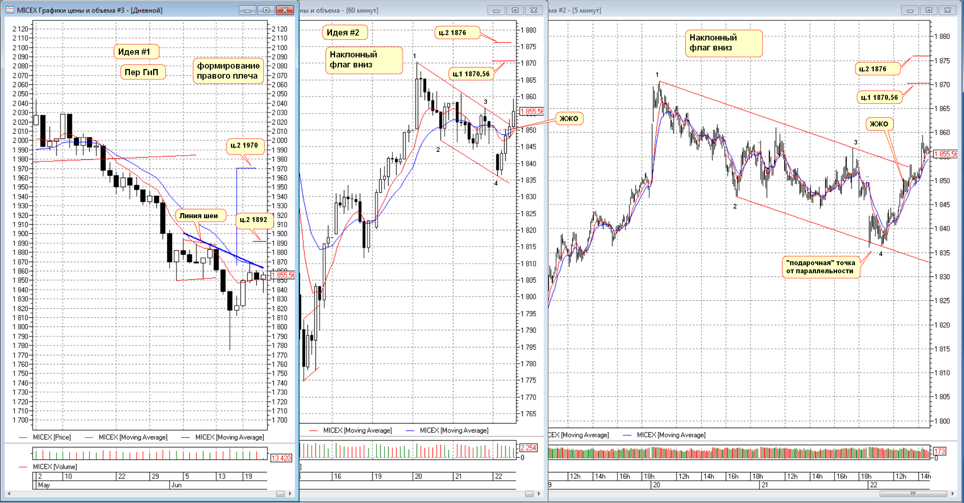The width and height of the screenshot is (964, 503).
Task: Click the red Moving Average legend in daily window
Action: tap(126, 437)
